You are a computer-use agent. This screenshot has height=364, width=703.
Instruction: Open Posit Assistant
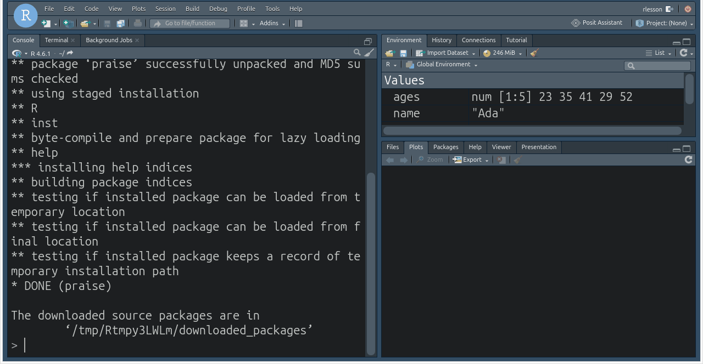[x=597, y=23]
